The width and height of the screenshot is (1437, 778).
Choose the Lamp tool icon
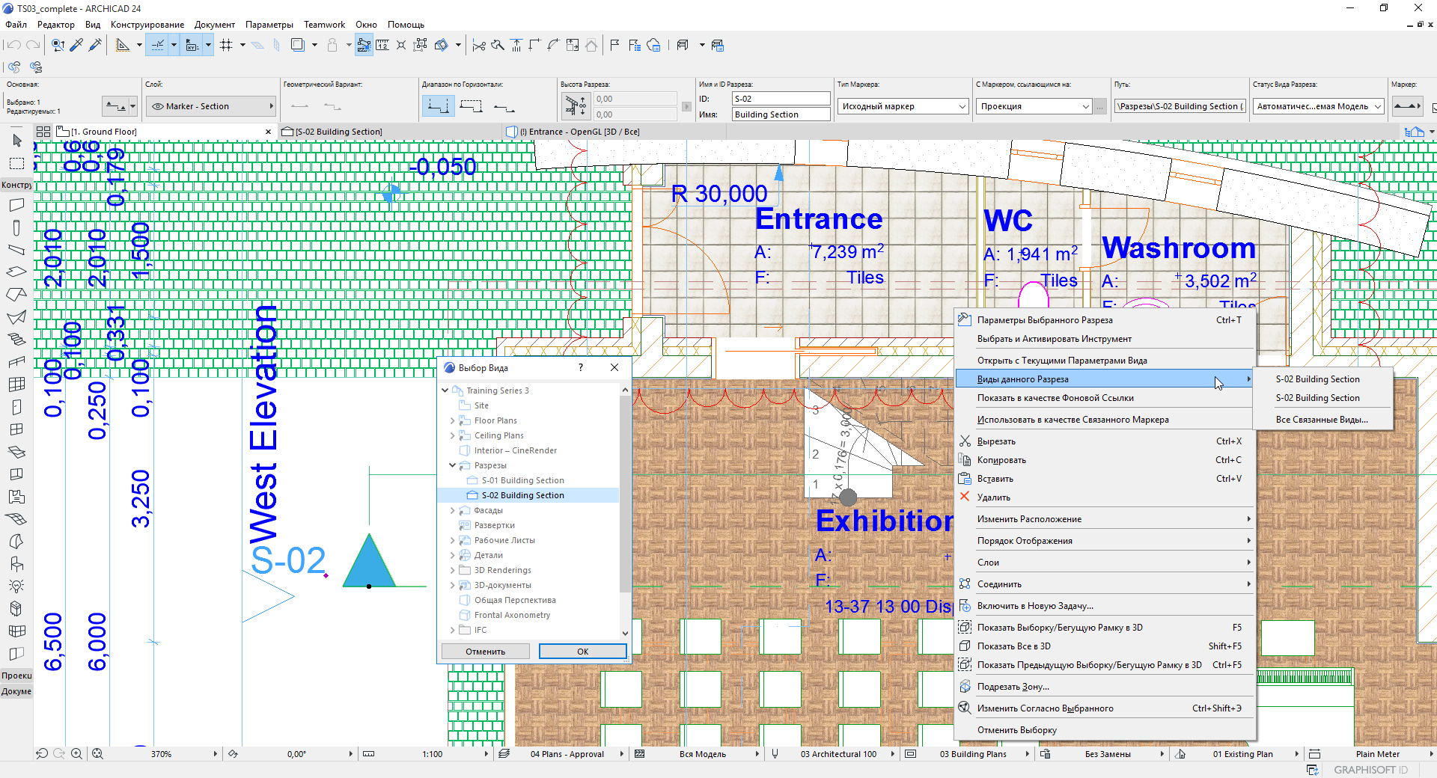click(16, 586)
